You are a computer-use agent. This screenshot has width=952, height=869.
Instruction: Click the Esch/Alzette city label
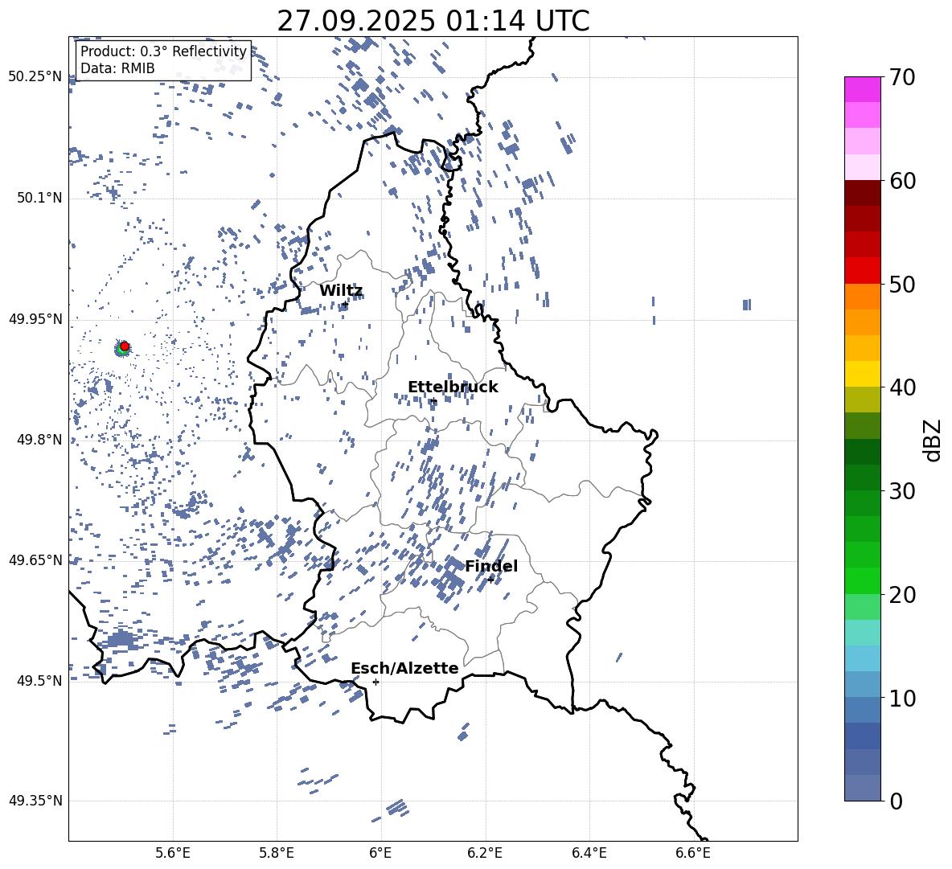[404, 668]
